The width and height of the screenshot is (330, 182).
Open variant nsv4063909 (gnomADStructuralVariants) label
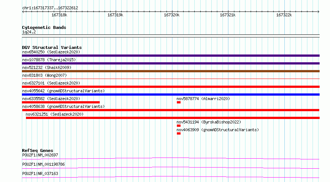pyautogui.click(x=218, y=130)
